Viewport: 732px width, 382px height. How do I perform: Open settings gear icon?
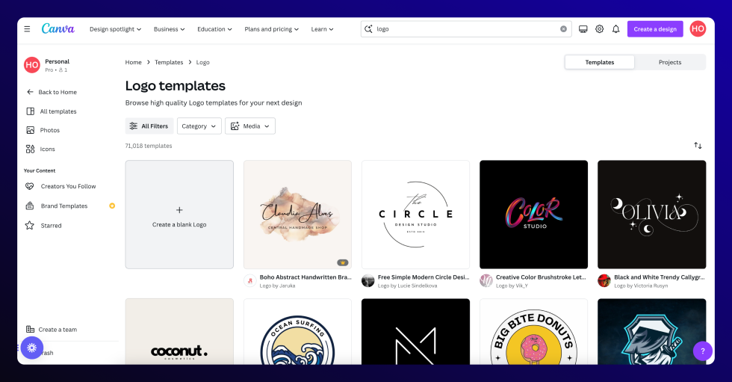[599, 29]
